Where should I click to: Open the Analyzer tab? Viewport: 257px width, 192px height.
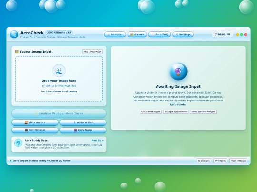115,34
